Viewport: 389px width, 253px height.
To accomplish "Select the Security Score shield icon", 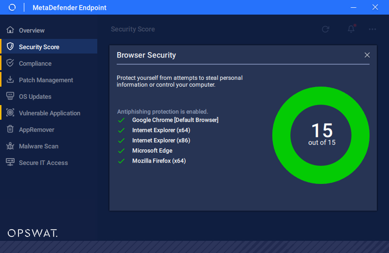I will pos(10,46).
